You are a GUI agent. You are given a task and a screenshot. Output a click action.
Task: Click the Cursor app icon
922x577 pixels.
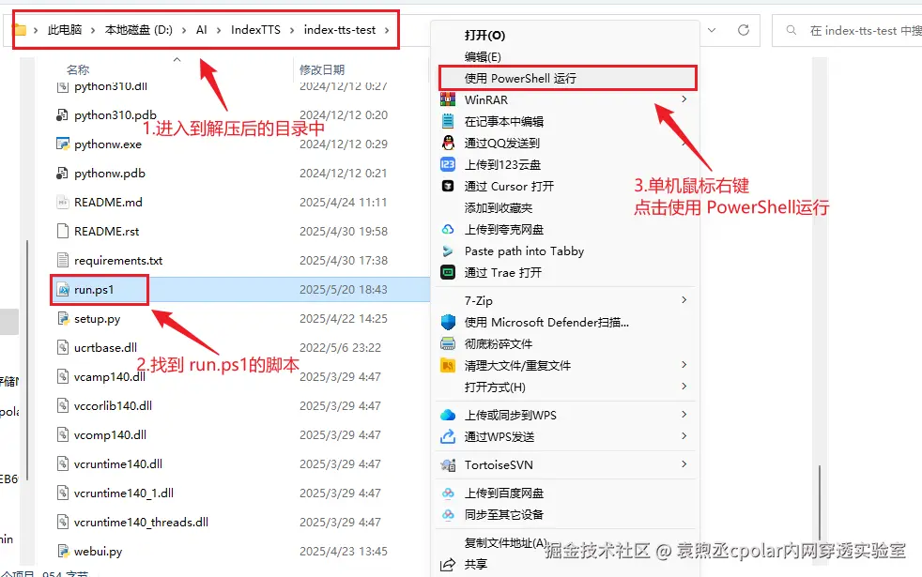coord(448,186)
